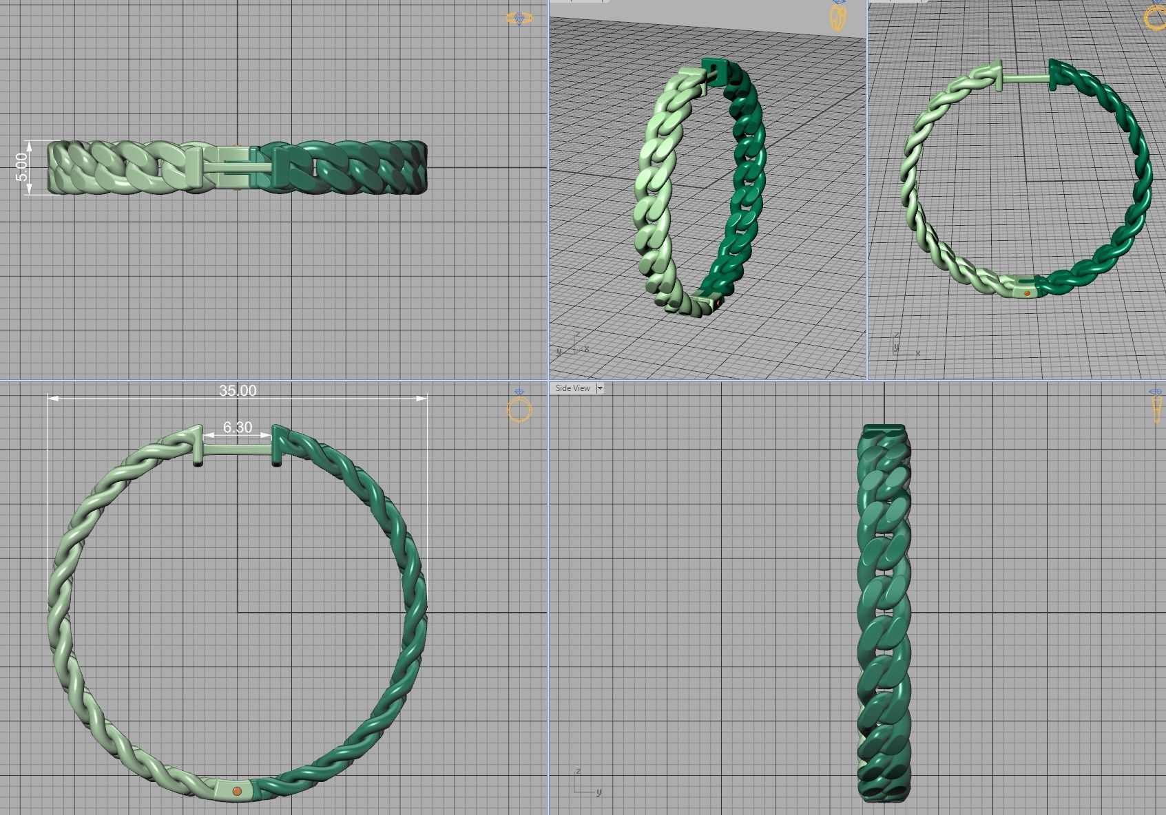The image size is (1166, 815).
Task: Click the pendant icon in the Side View viewport
Action: pos(1156,406)
